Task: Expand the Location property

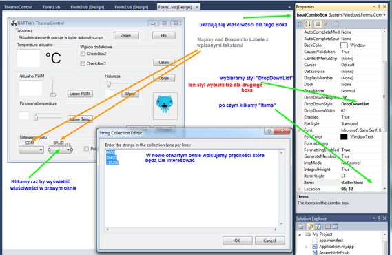Action: 299,190
